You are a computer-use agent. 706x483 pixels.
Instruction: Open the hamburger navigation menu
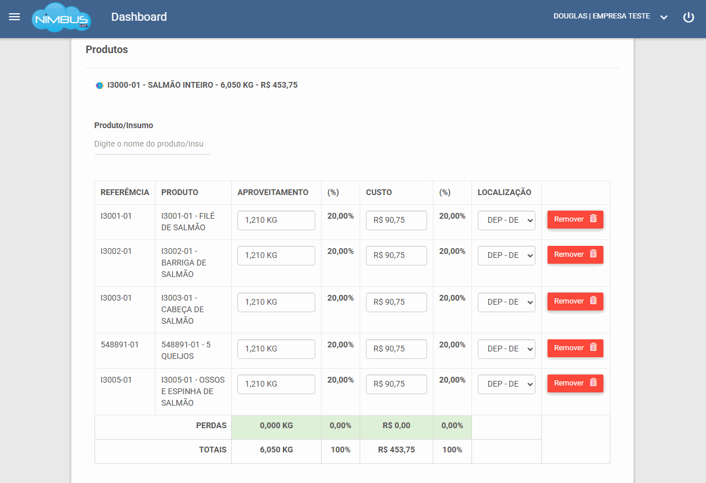[x=14, y=17]
